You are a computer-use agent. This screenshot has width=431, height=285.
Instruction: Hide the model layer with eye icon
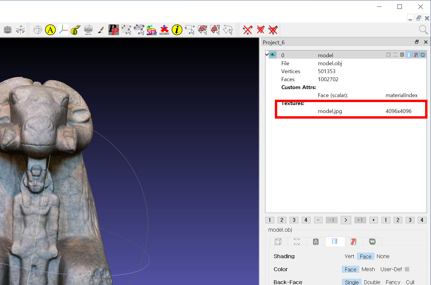[x=273, y=55]
